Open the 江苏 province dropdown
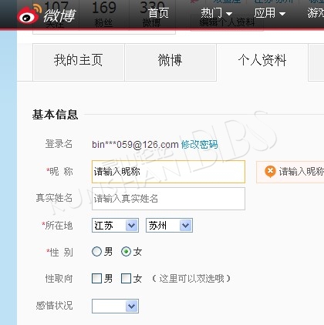Screen dimensions: 324x325 point(115,226)
